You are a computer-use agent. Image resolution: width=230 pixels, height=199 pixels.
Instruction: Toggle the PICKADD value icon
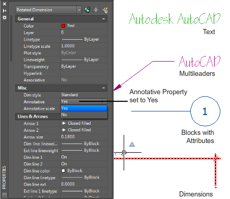[88, 10]
